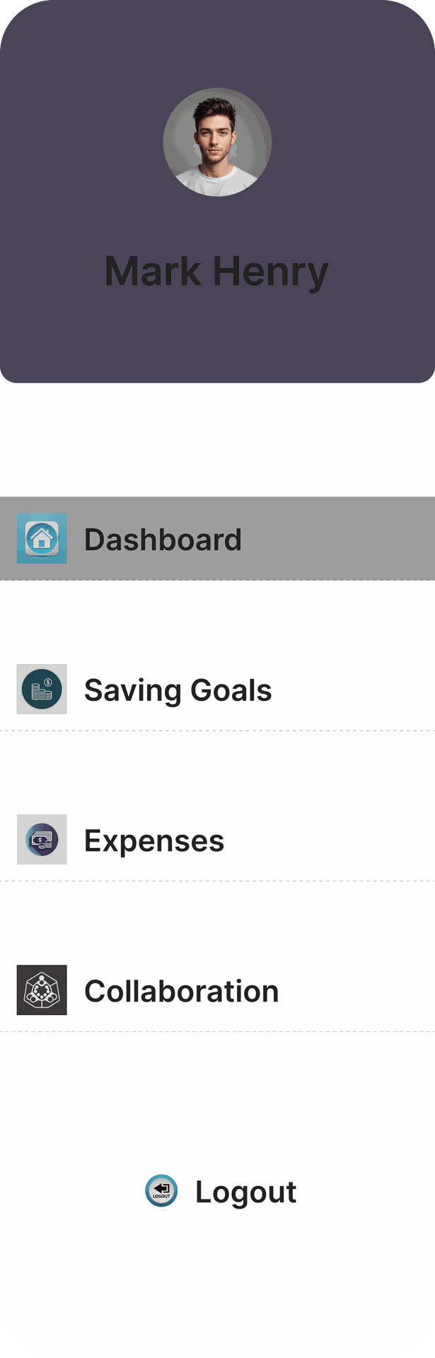Click blank area of the Saving Goals row

[x=354, y=689]
